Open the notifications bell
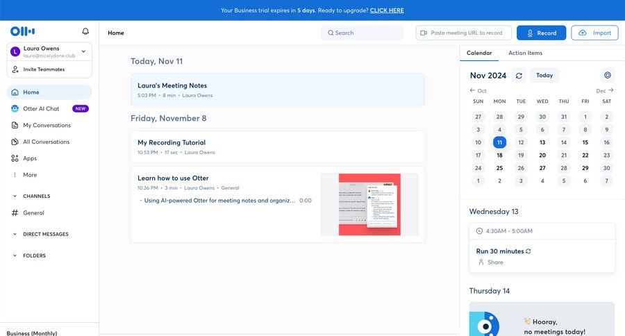Image resolution: width=625 pixels, height=336 pixels. (85, 31)
